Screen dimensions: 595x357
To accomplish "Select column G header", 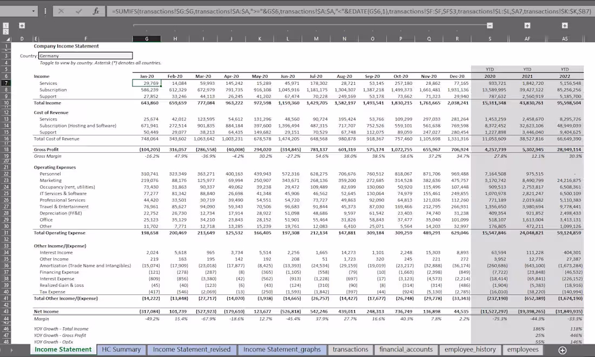I will 147,39.
